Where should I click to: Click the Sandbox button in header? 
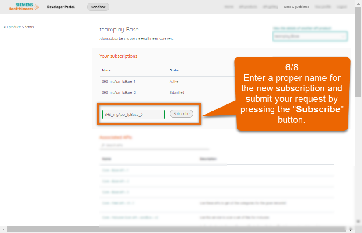pyautogui.click(x=98, y=7)
